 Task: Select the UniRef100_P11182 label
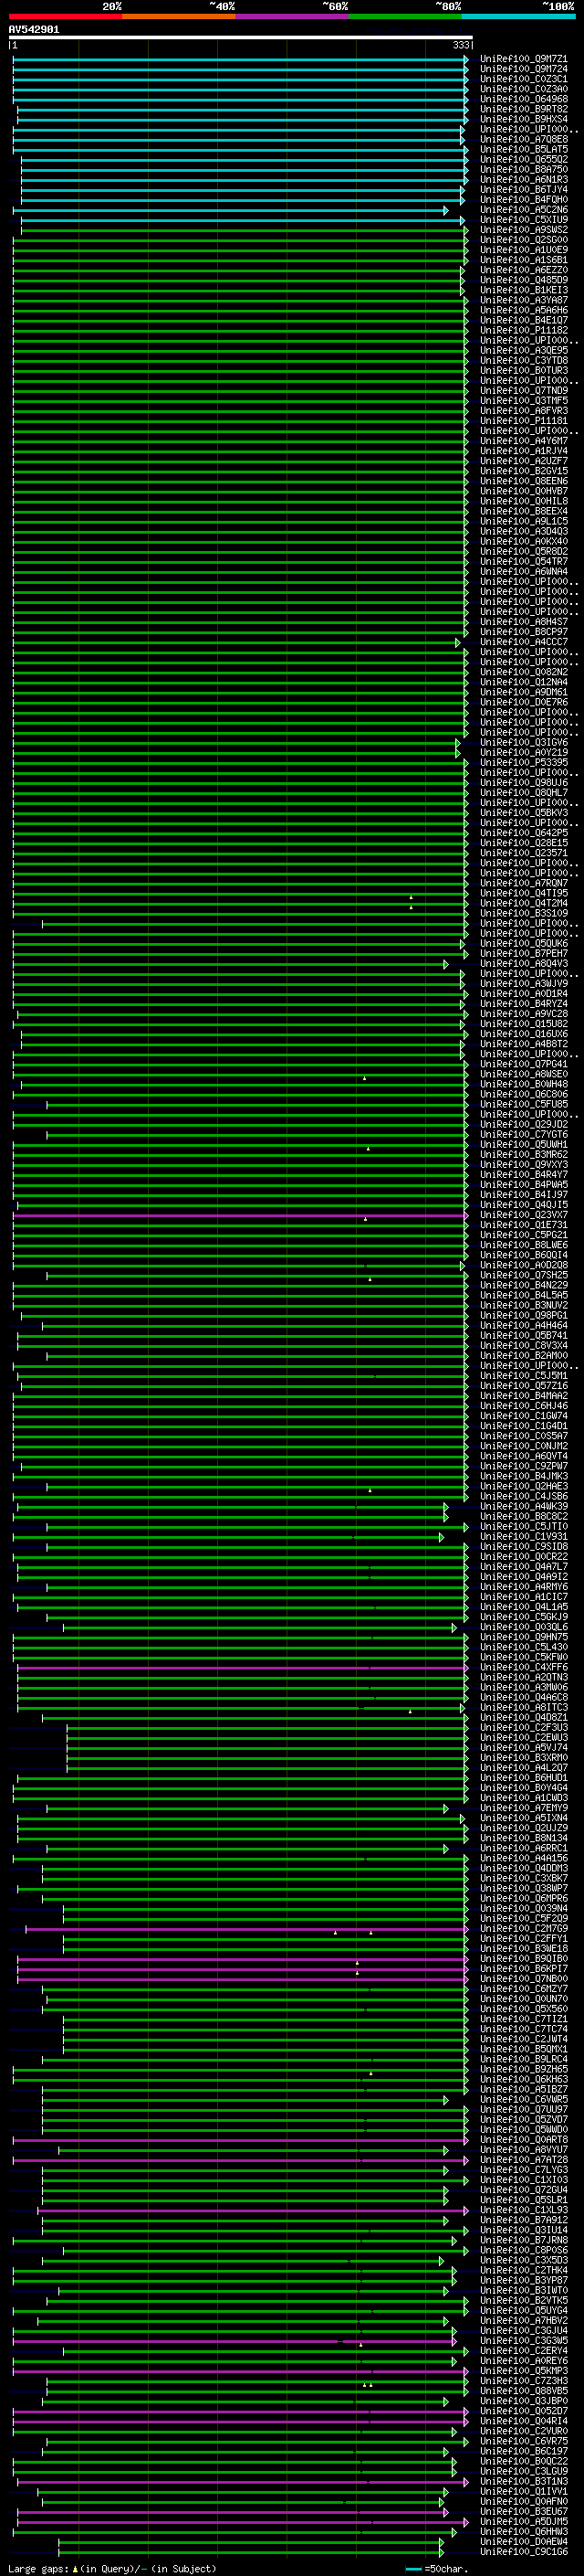coord(524,330)
